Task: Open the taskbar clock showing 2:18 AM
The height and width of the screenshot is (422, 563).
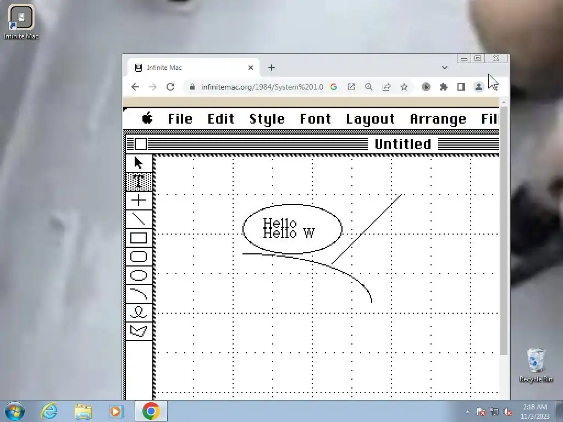Action: (535, 412)
